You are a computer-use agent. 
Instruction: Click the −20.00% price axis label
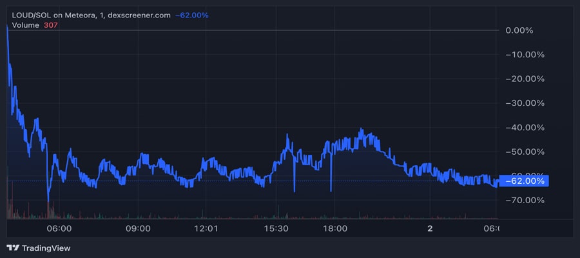[x=525, y=79]
